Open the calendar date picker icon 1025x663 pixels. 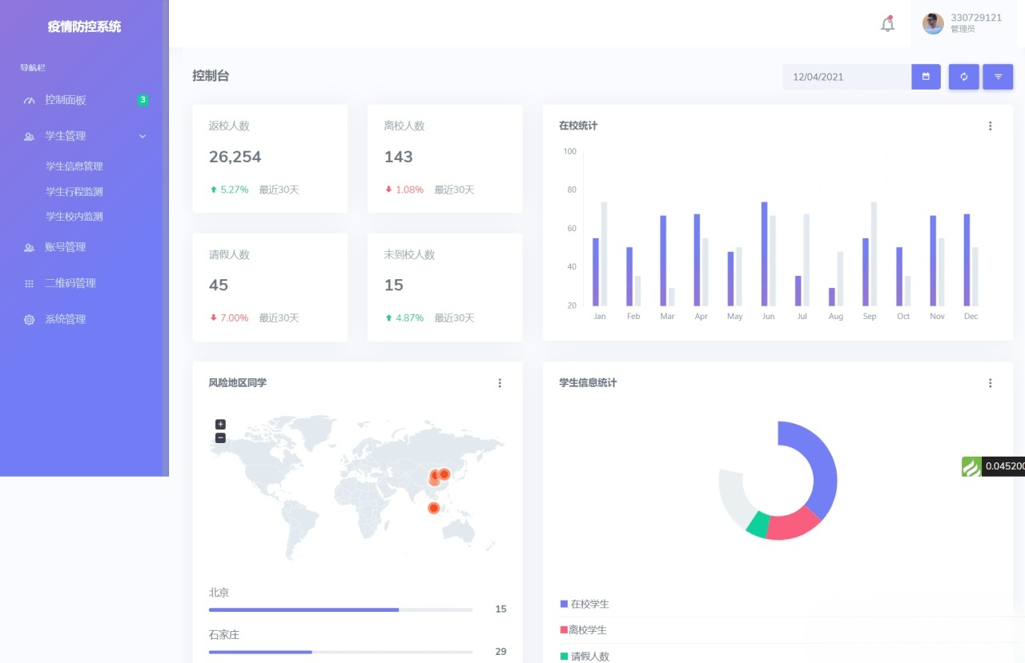926,77
